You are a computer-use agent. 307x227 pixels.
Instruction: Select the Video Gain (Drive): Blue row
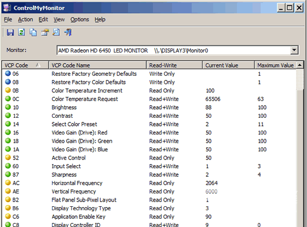click(x=149, y=149)
